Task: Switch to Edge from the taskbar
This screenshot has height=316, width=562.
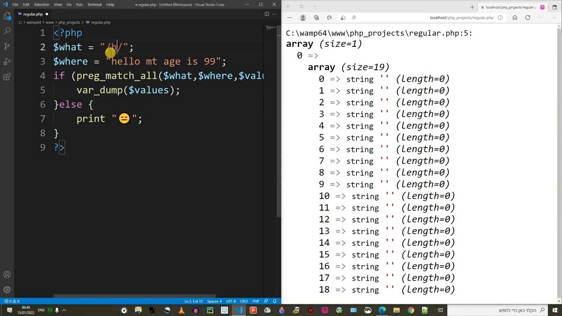Action: [x=382, y=310]
